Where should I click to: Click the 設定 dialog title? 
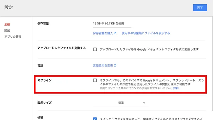pos(9,7)
